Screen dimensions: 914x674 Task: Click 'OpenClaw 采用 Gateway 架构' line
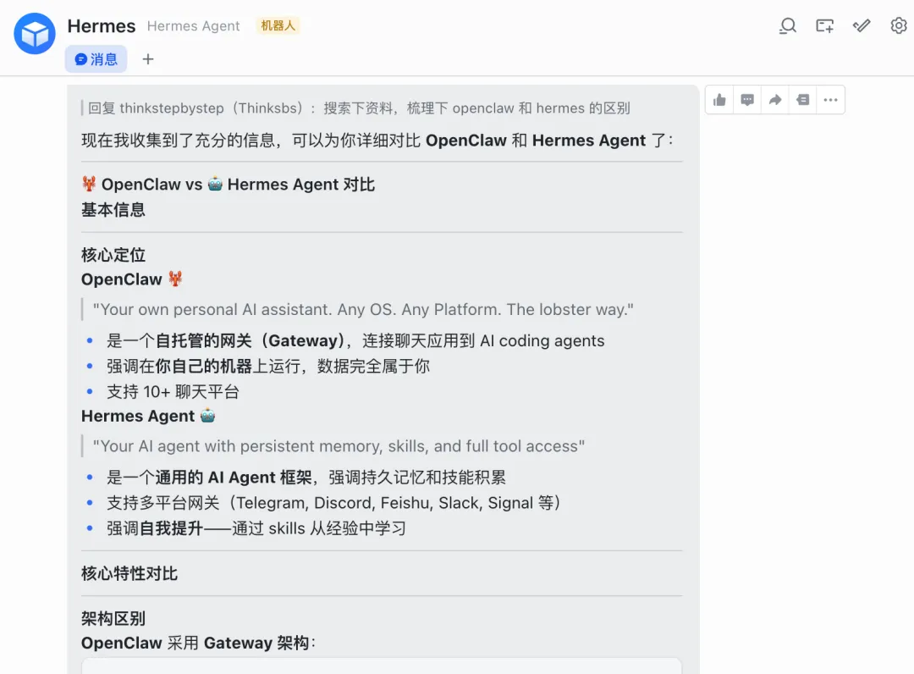click(x=198, y=644)
